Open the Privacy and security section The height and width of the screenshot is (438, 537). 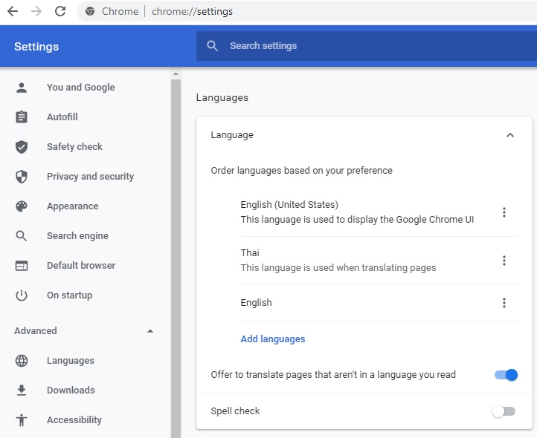(90, 177)
